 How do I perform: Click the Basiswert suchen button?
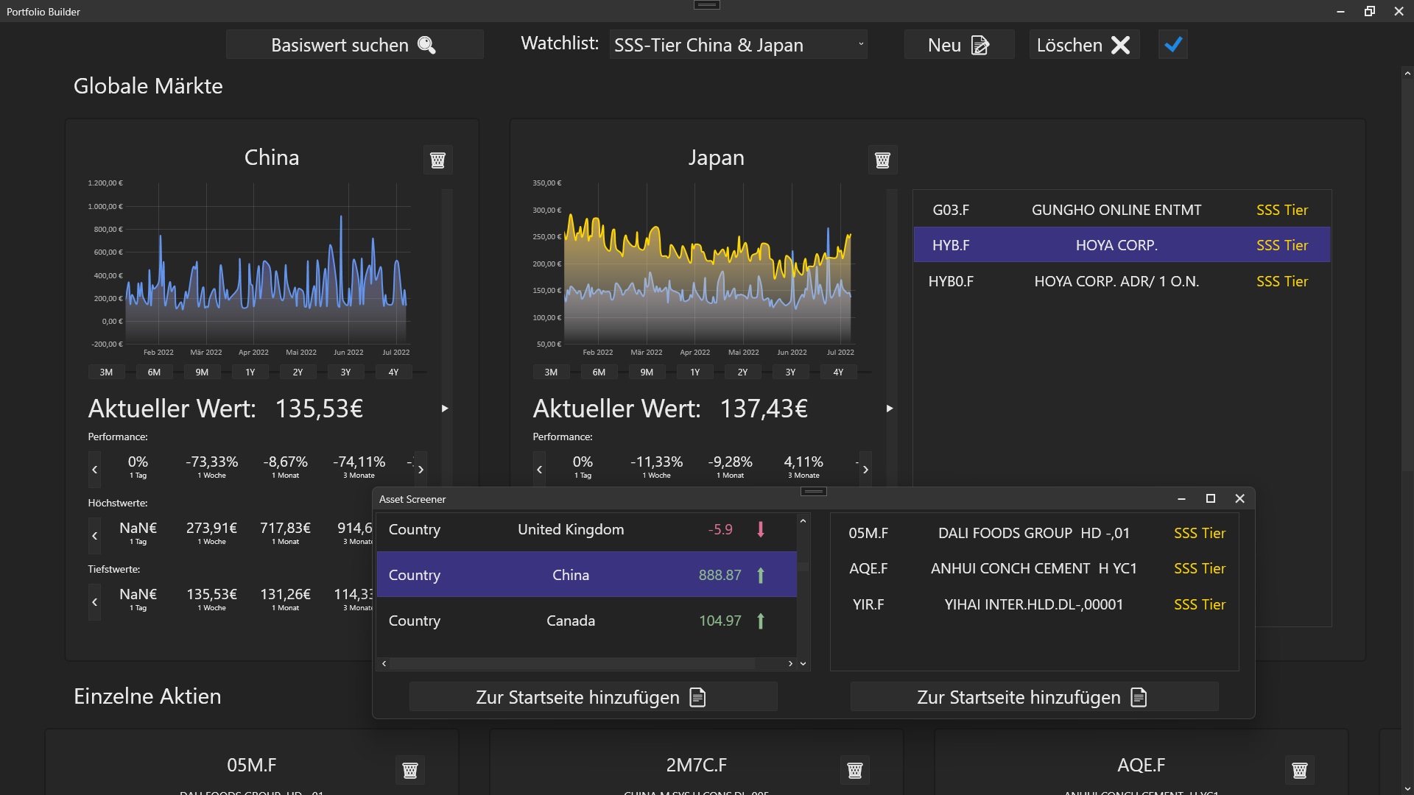tap(355, 45)
